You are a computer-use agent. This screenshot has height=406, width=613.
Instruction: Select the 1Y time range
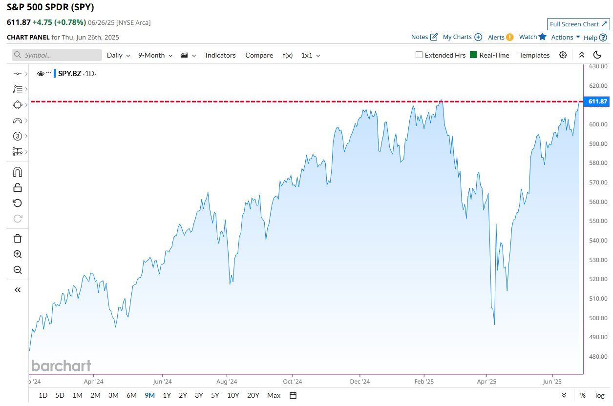tap(167, 395)
